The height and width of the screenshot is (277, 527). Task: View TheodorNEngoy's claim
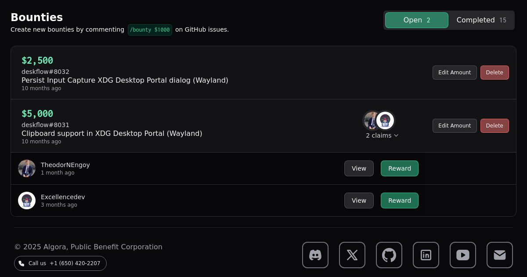(x=358, y=168)
